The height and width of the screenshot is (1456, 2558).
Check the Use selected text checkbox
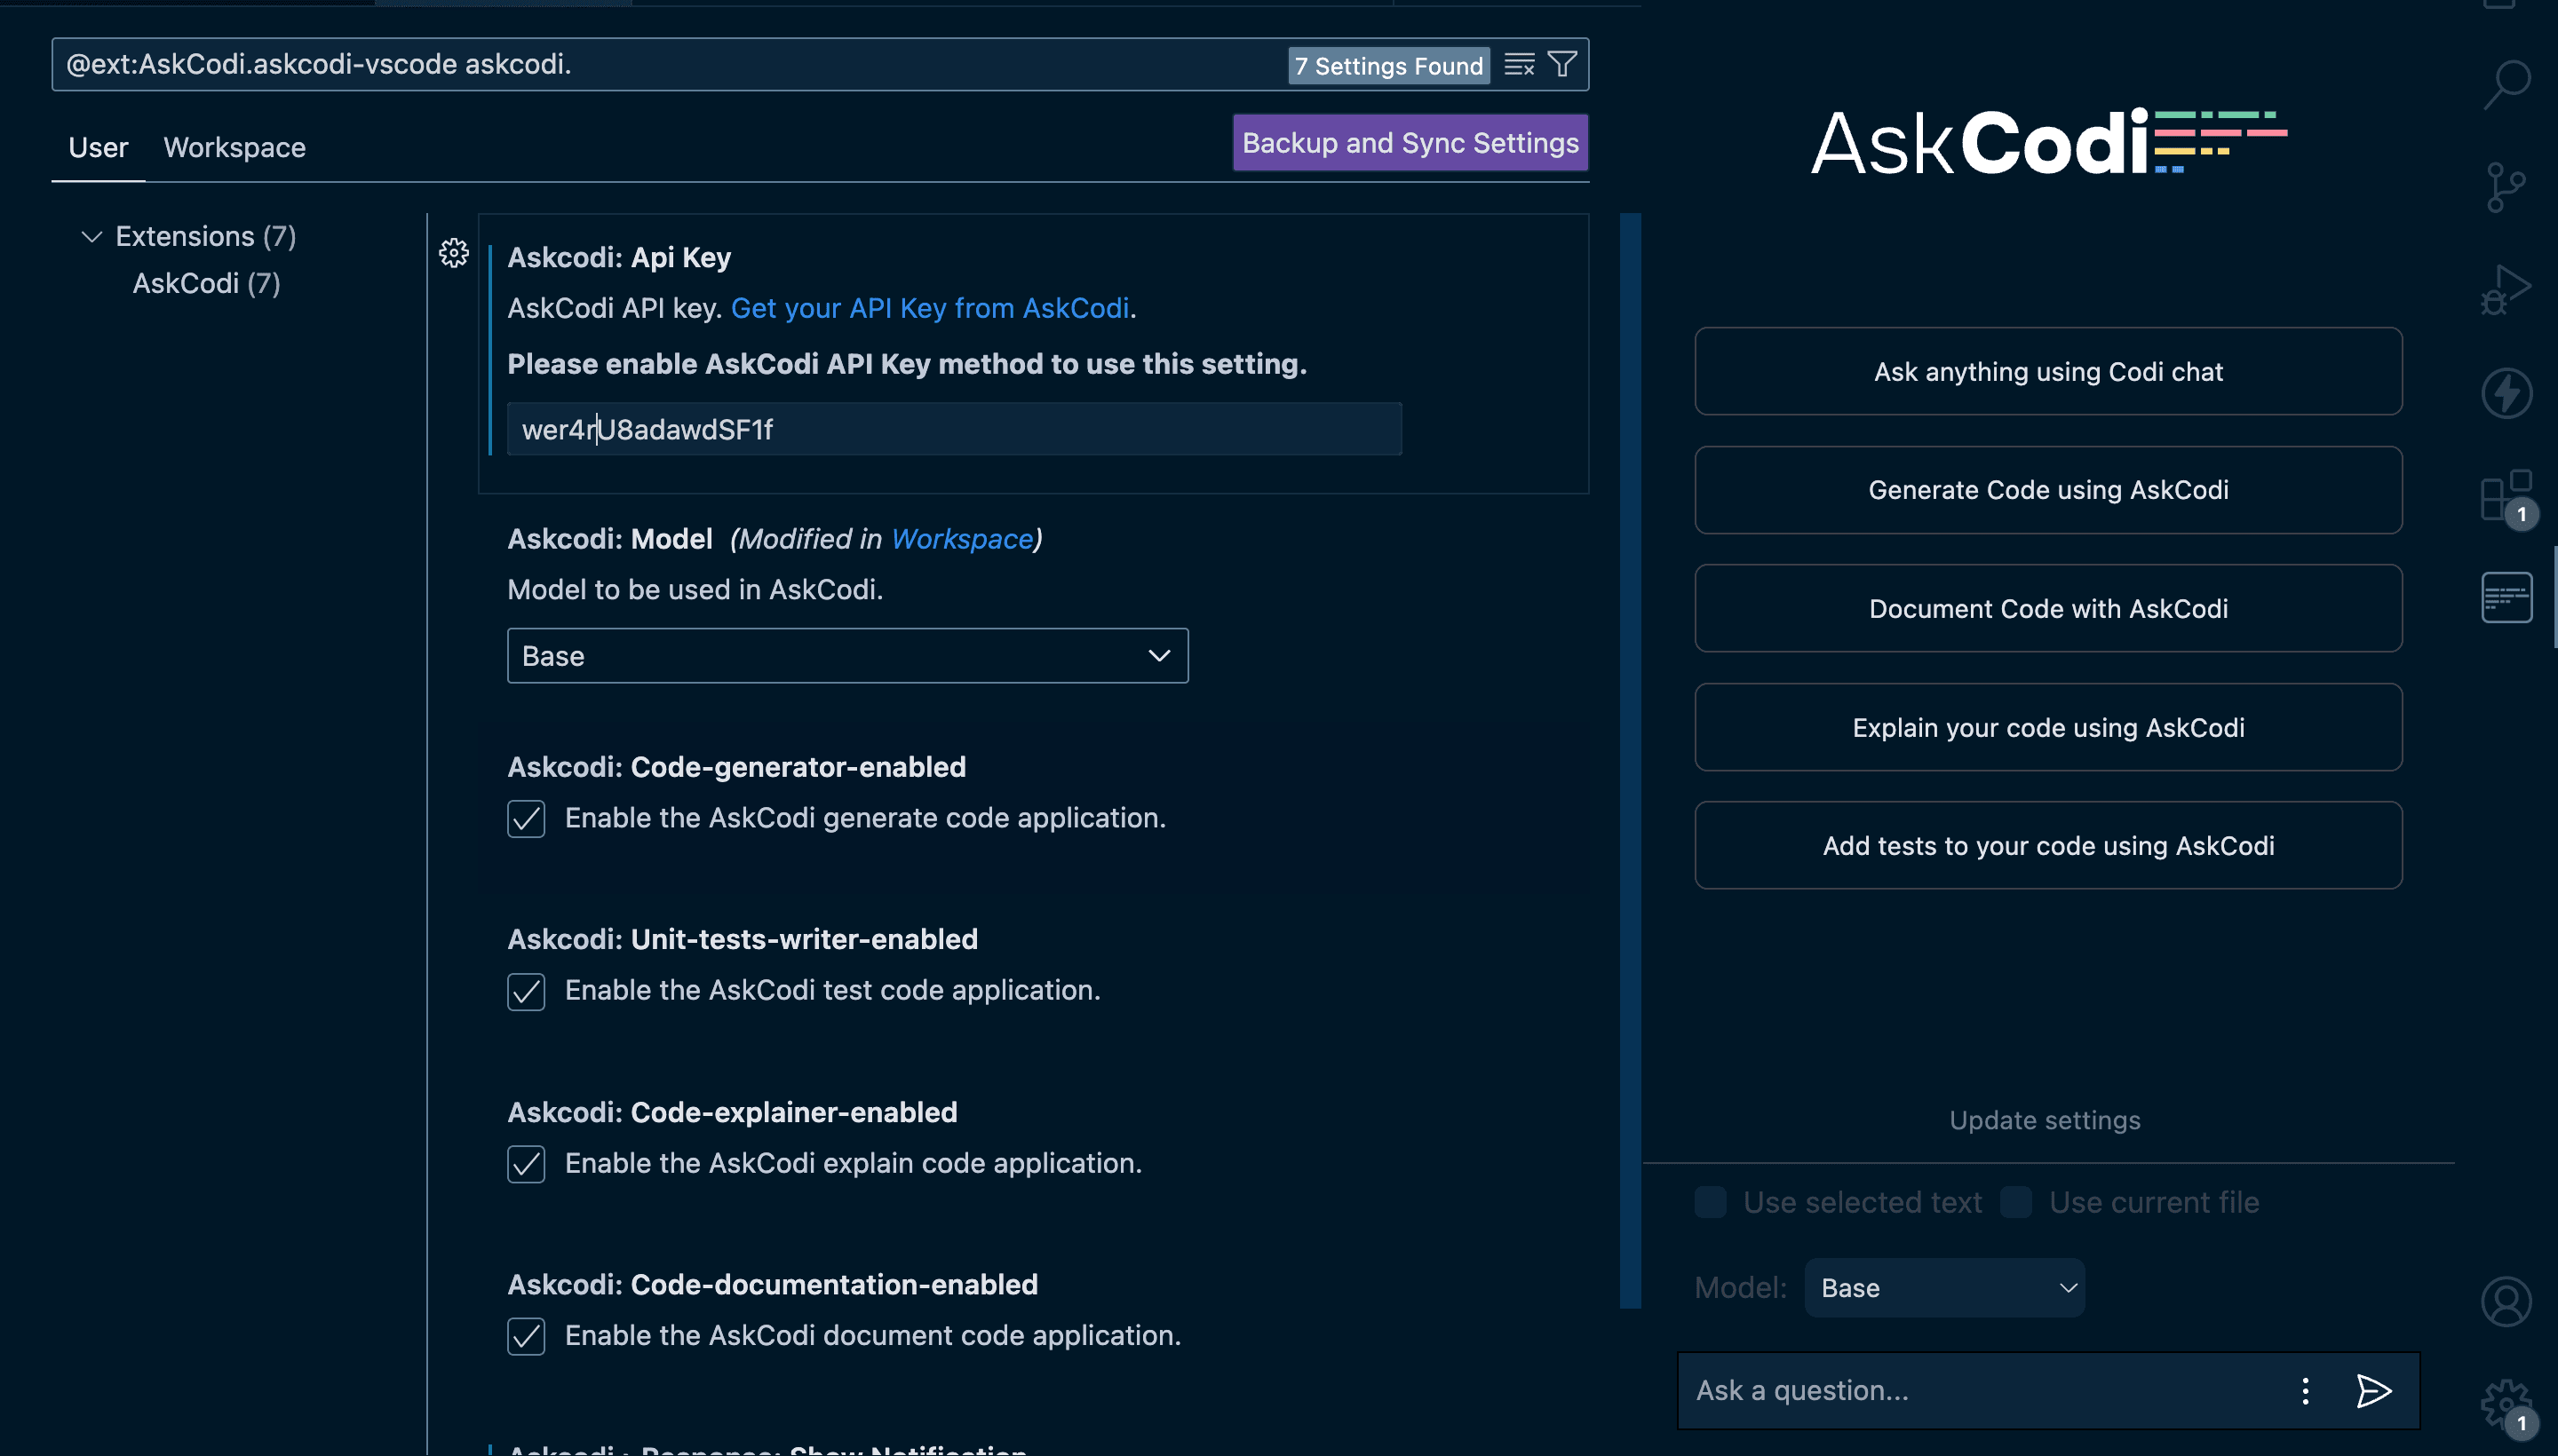coord(1711,1202)
